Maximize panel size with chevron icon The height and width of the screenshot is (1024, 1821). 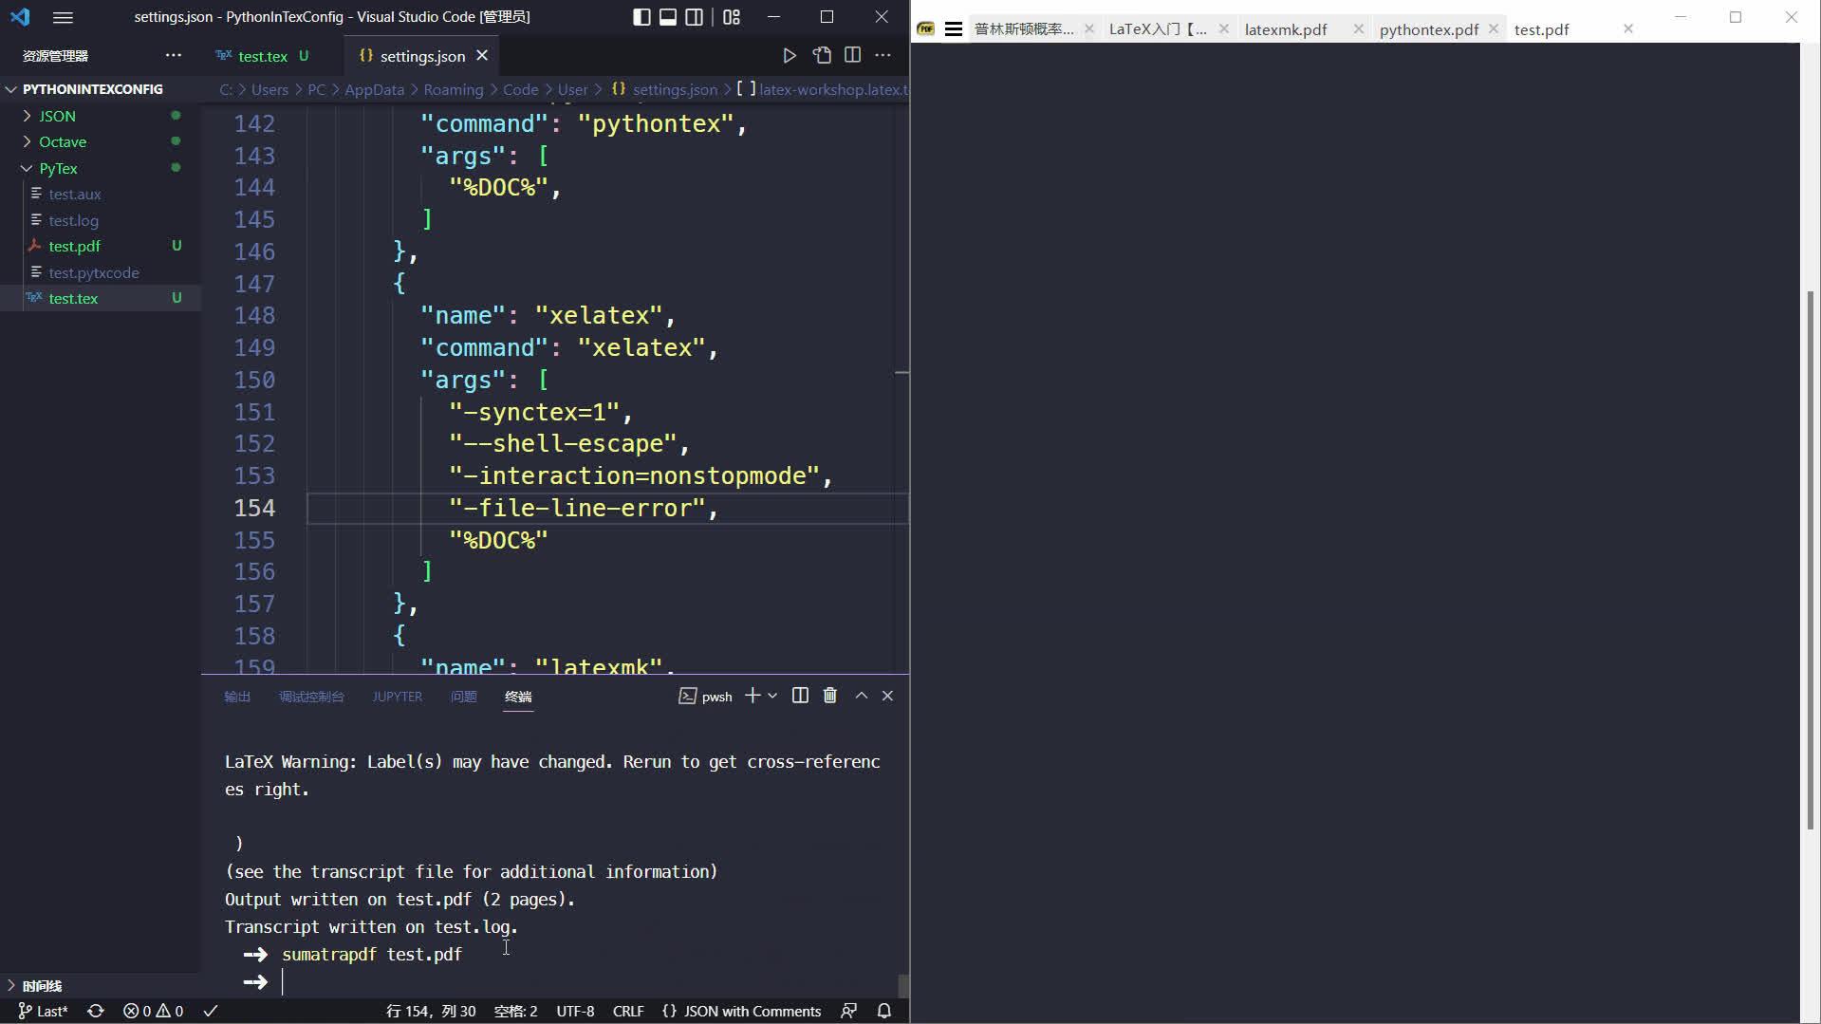(861, 696)
